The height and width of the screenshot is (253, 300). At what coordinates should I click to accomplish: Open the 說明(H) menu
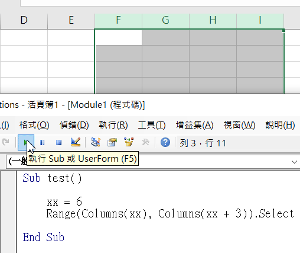[x=280, y=125]
